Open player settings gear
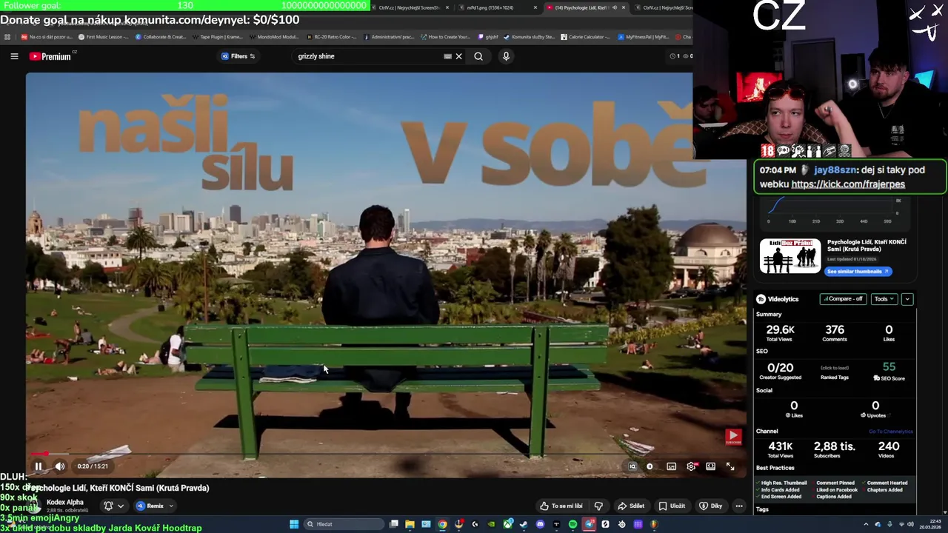Image resolution: width=948 pixels, height=533 pixels. [x=691, y=466]
